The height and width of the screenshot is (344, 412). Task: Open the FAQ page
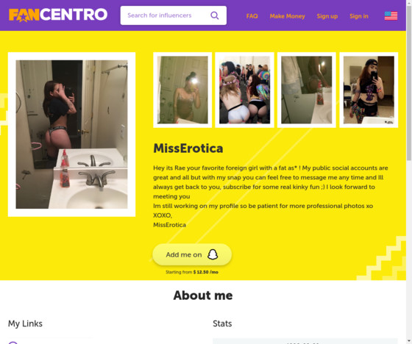coord(252,16)
